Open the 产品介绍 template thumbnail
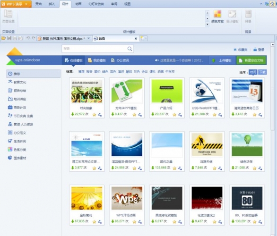The height and width of the screenshot is (236, 277). (x=167, y=91)
